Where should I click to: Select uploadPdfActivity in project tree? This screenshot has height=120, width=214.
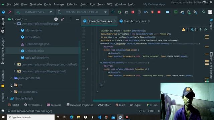point(37,58)
